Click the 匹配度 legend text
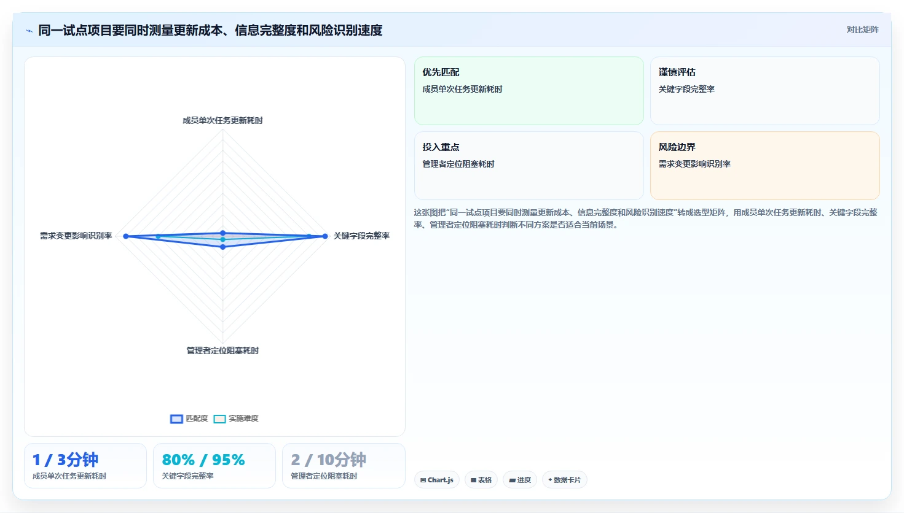Screen dimensions: 904x513 pos(197,418)
